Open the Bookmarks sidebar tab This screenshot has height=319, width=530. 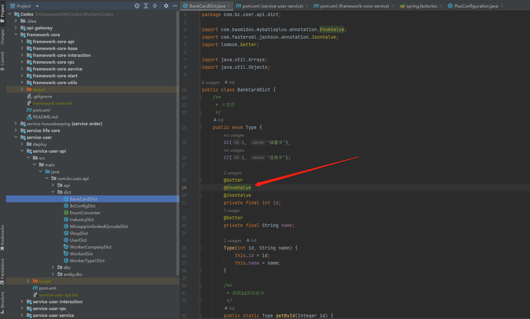pos(2,237)
